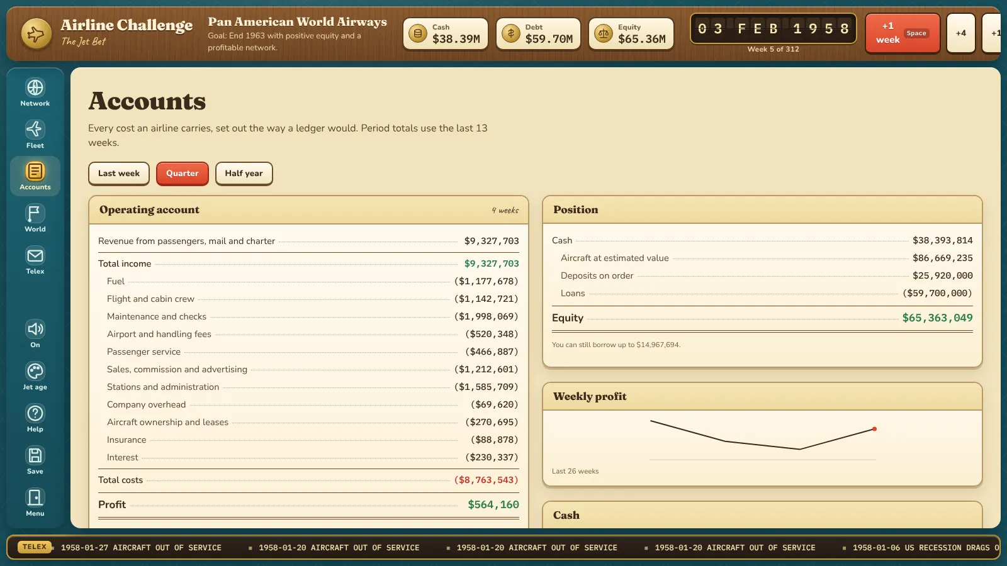
Task: Click Total costs value ($8,763,543)
Action: pos(487,480)
